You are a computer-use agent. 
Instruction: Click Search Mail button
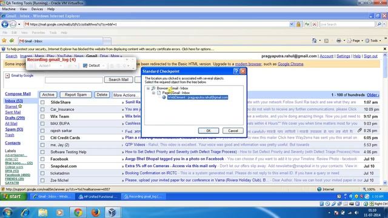(x=119, y=79)
